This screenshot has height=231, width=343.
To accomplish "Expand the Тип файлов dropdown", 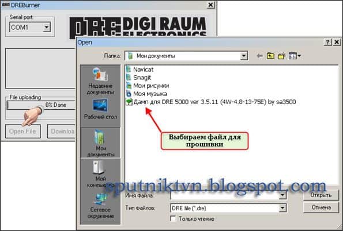I will 282,208.
